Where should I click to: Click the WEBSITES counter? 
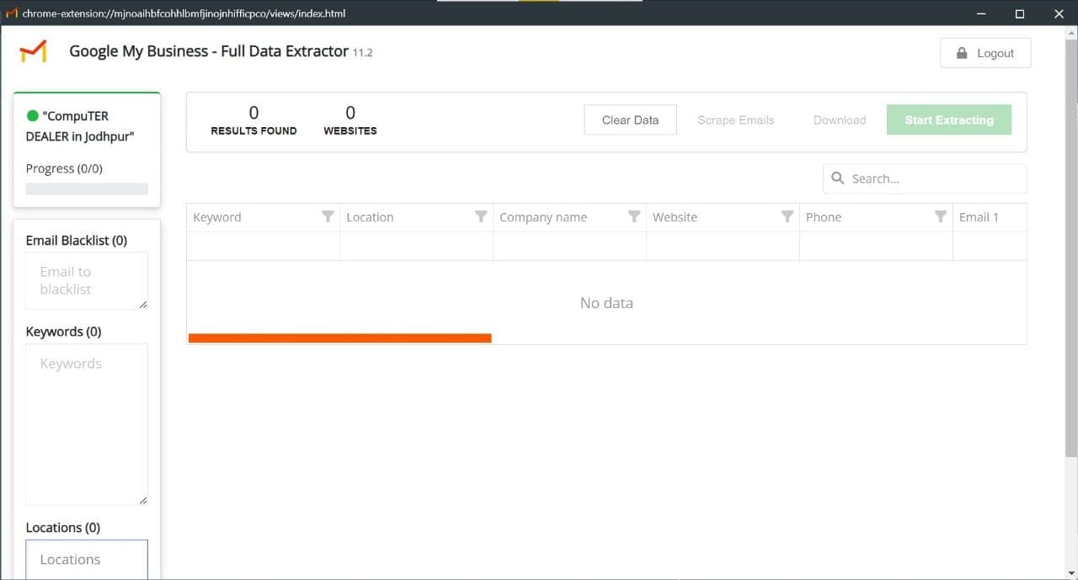point(350,120)
